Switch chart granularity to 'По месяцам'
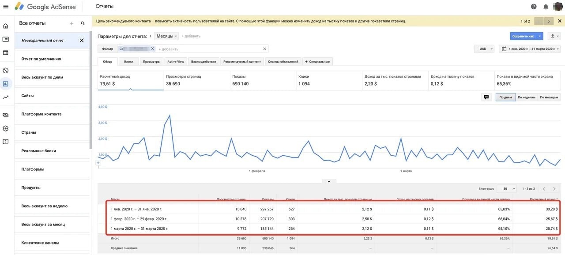 (549, 97)
